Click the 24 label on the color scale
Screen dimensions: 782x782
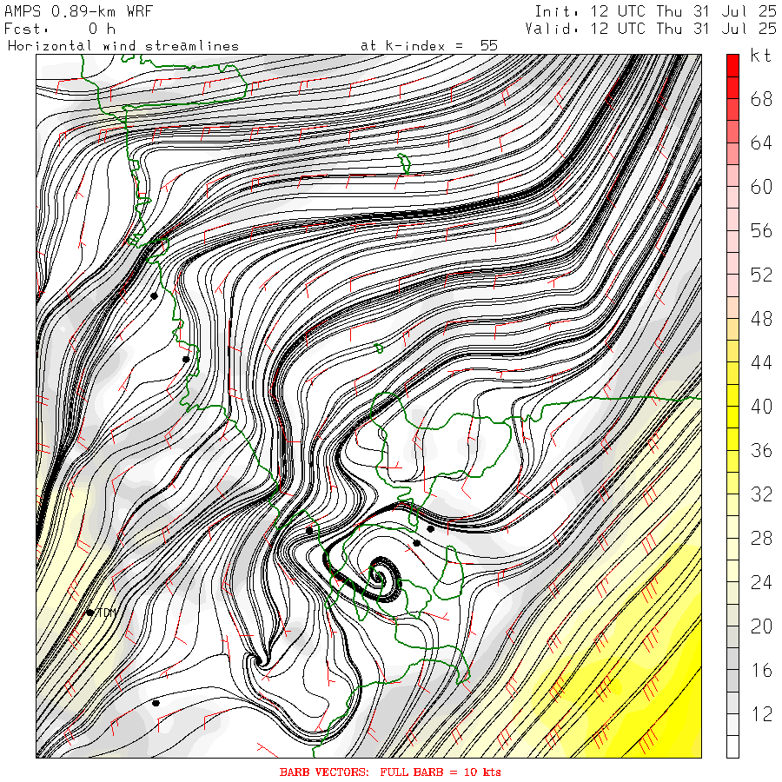pos(761,582)
